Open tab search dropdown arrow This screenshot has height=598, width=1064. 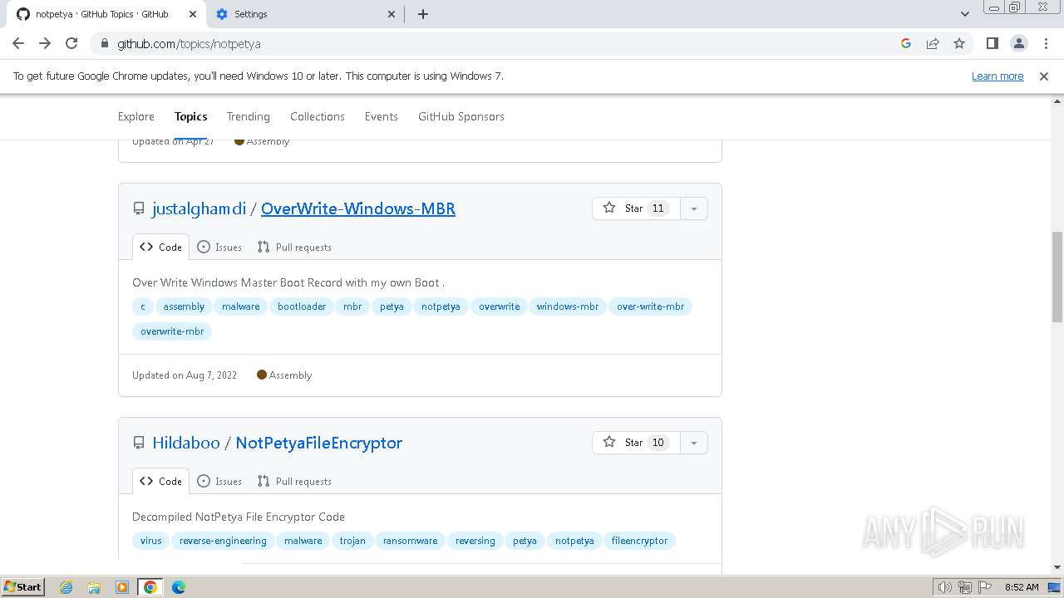(965, 14)
